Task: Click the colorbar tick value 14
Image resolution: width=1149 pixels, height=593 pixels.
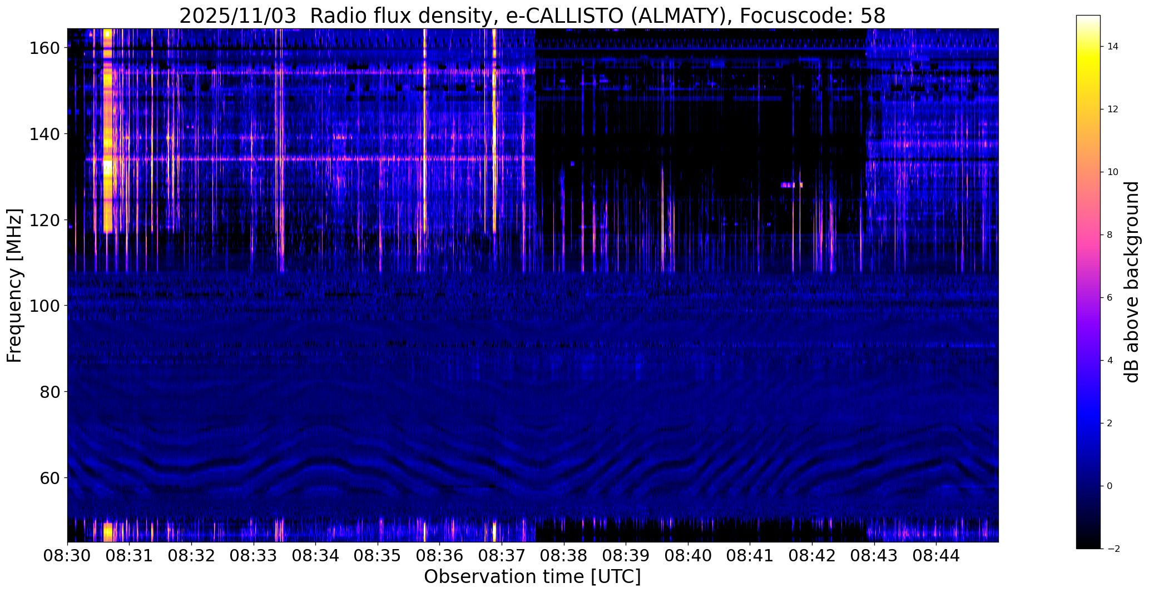Action: click(1112, 47)
